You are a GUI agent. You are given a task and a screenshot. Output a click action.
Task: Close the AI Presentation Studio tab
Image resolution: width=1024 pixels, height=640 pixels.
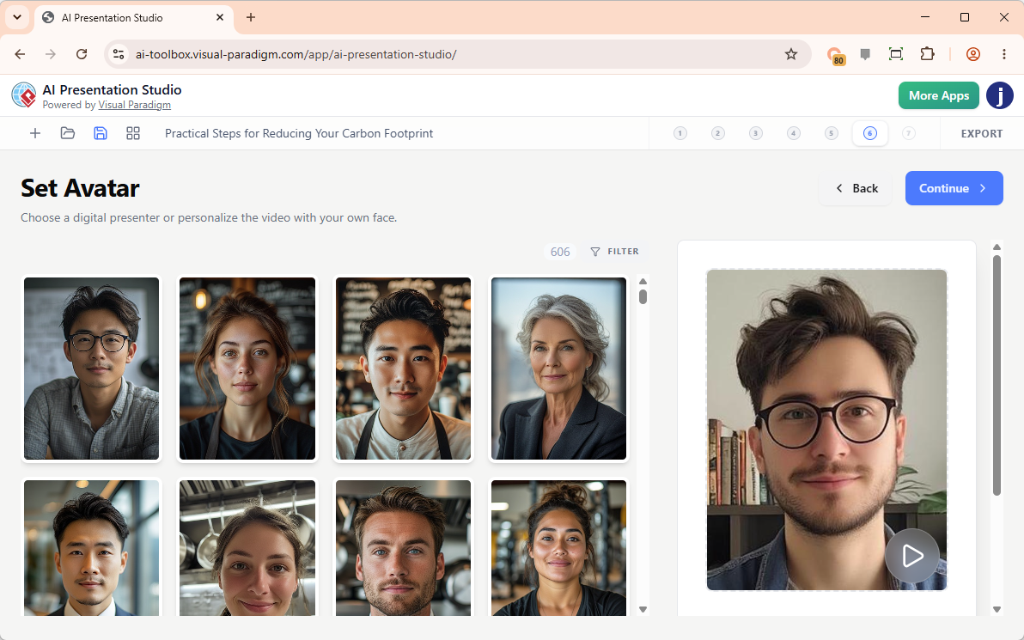coord(220,18)
